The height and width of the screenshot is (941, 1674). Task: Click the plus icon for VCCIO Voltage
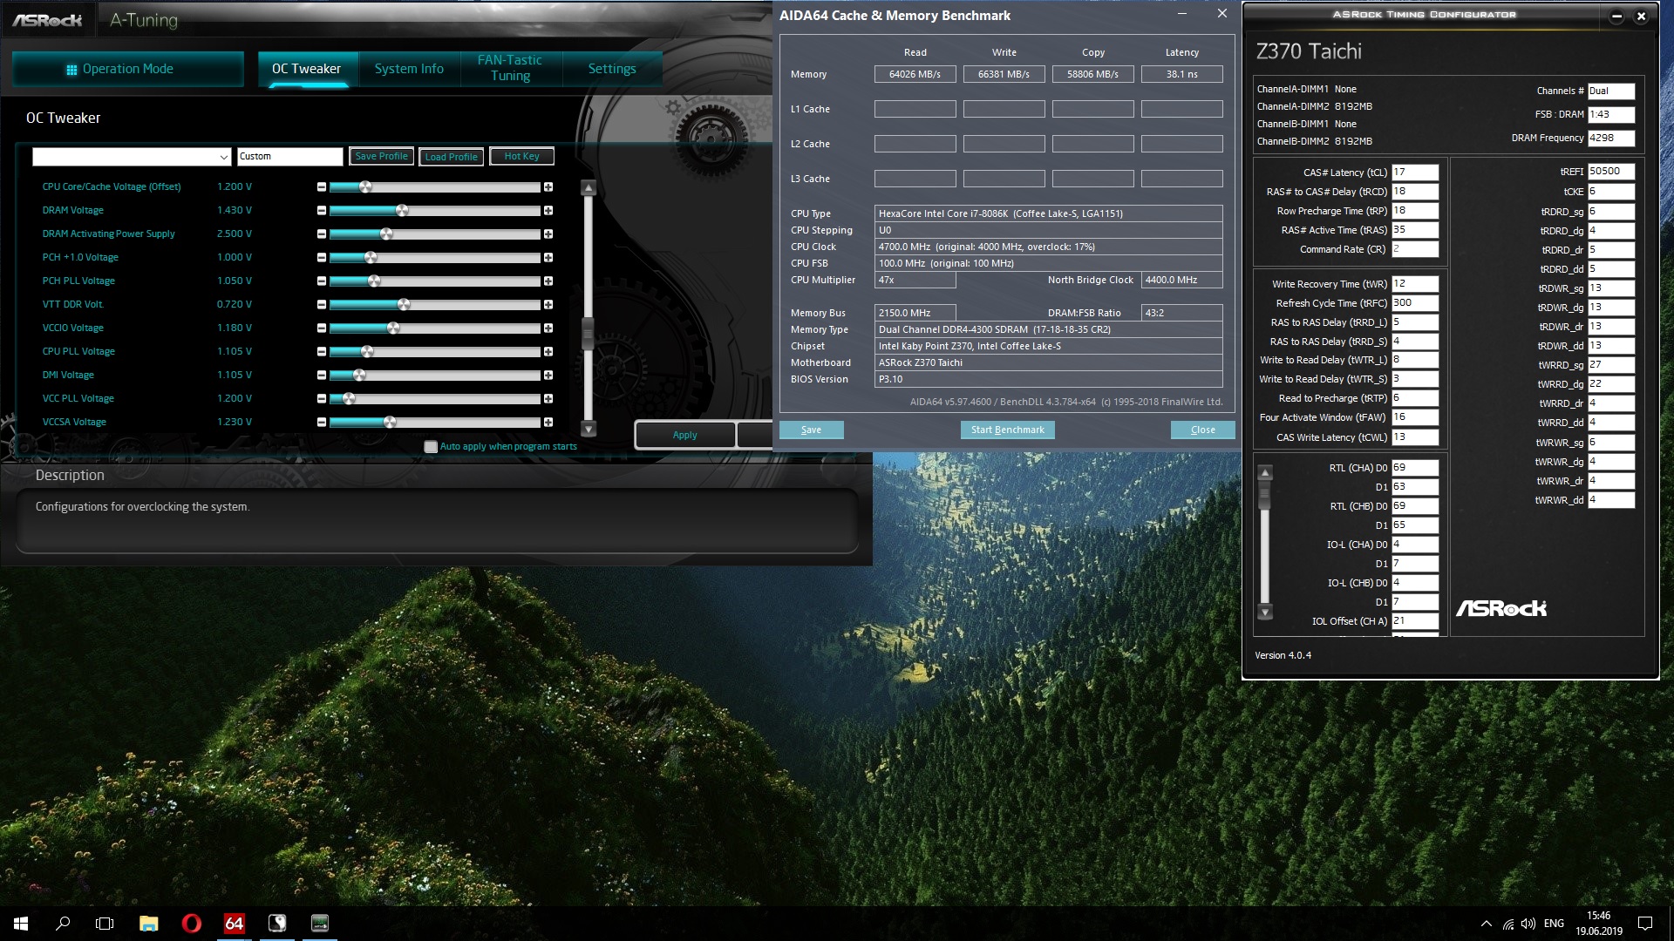(548, 328)
